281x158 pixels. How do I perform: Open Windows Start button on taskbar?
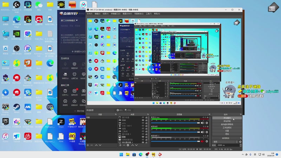[x=121, y=154]
